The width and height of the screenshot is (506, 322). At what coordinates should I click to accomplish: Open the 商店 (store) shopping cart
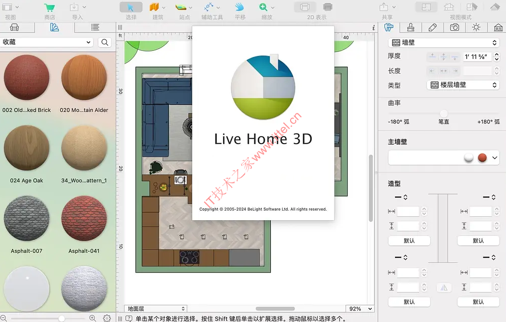(x=49, y=8)
